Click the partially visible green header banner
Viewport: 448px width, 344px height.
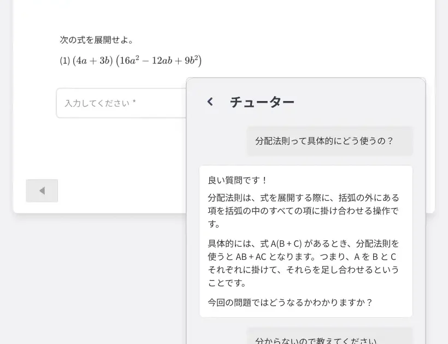point(52,2)
